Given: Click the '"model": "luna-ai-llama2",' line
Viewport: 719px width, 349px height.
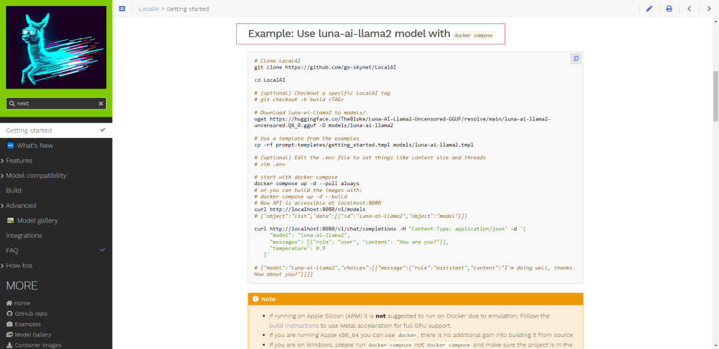Looking at the screenshot, I should (x=310, y=235).
